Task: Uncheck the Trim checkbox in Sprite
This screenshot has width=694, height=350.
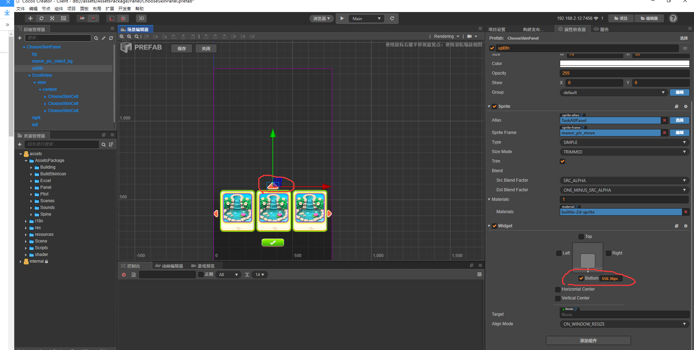Action: point(562,161)
